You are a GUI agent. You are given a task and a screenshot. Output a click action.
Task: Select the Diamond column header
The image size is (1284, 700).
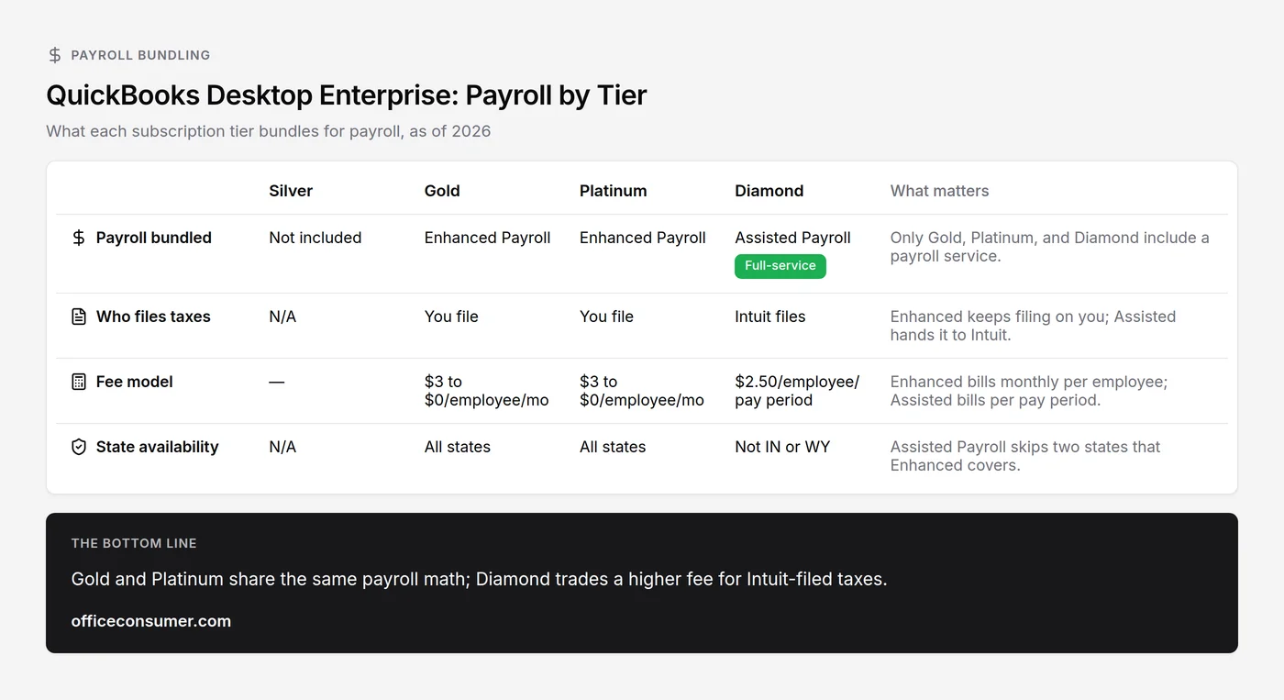tap(769, 191)
